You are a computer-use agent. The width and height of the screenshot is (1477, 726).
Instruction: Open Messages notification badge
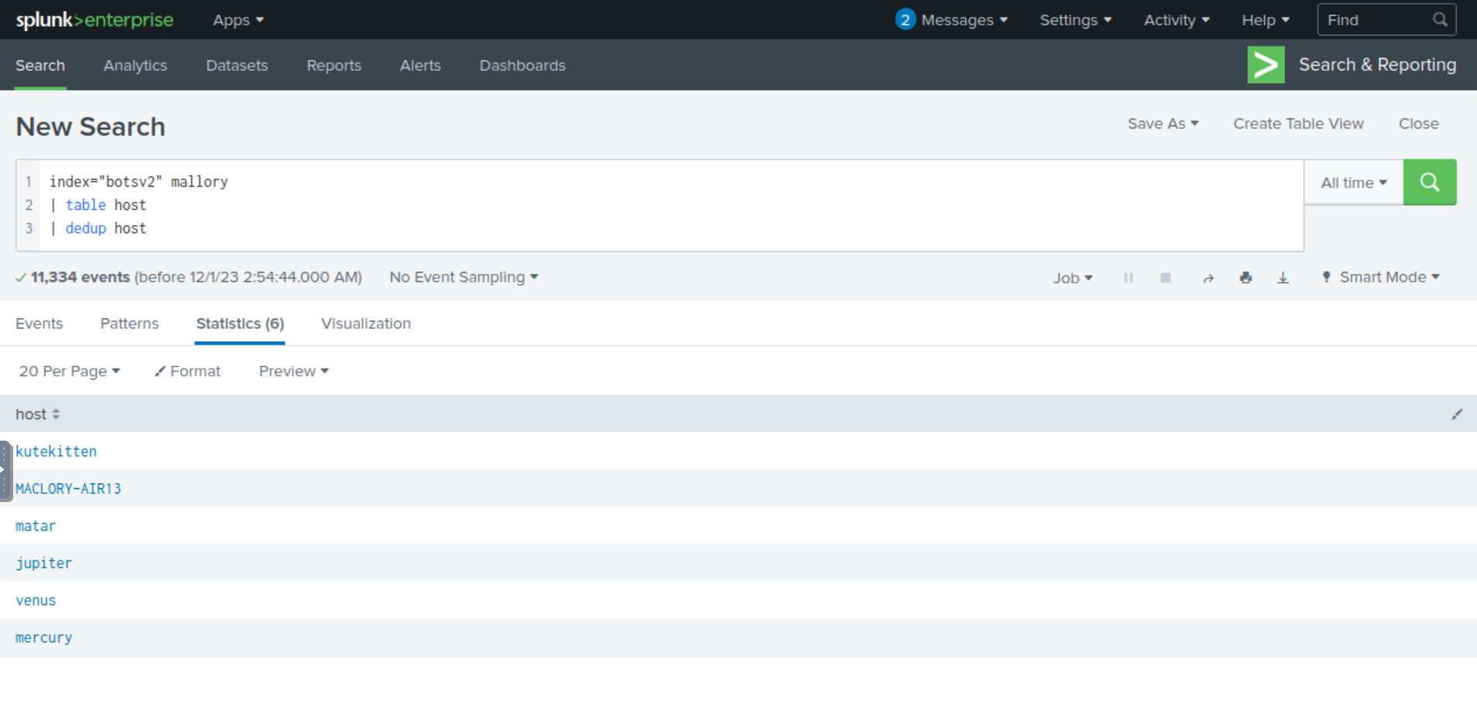905,20
